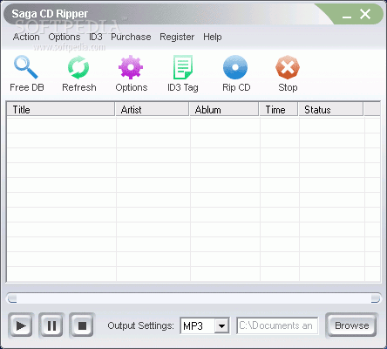The height and width of the screenshot is (349, 387).
Task: Start ripping with Rip CD icon
Action: coord(235,67)
